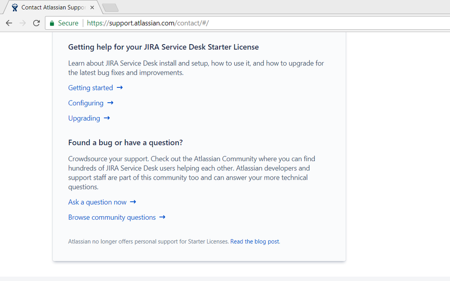The image size is (450, 281).
Task: Open the Read the blog post link
Action: (255, 241)
